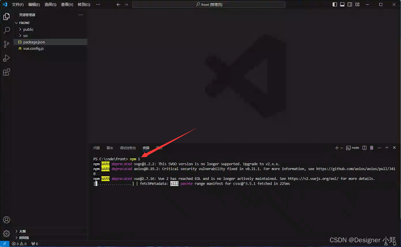Split the terminal
Screen dimensions: 401x247
[364, 148]
